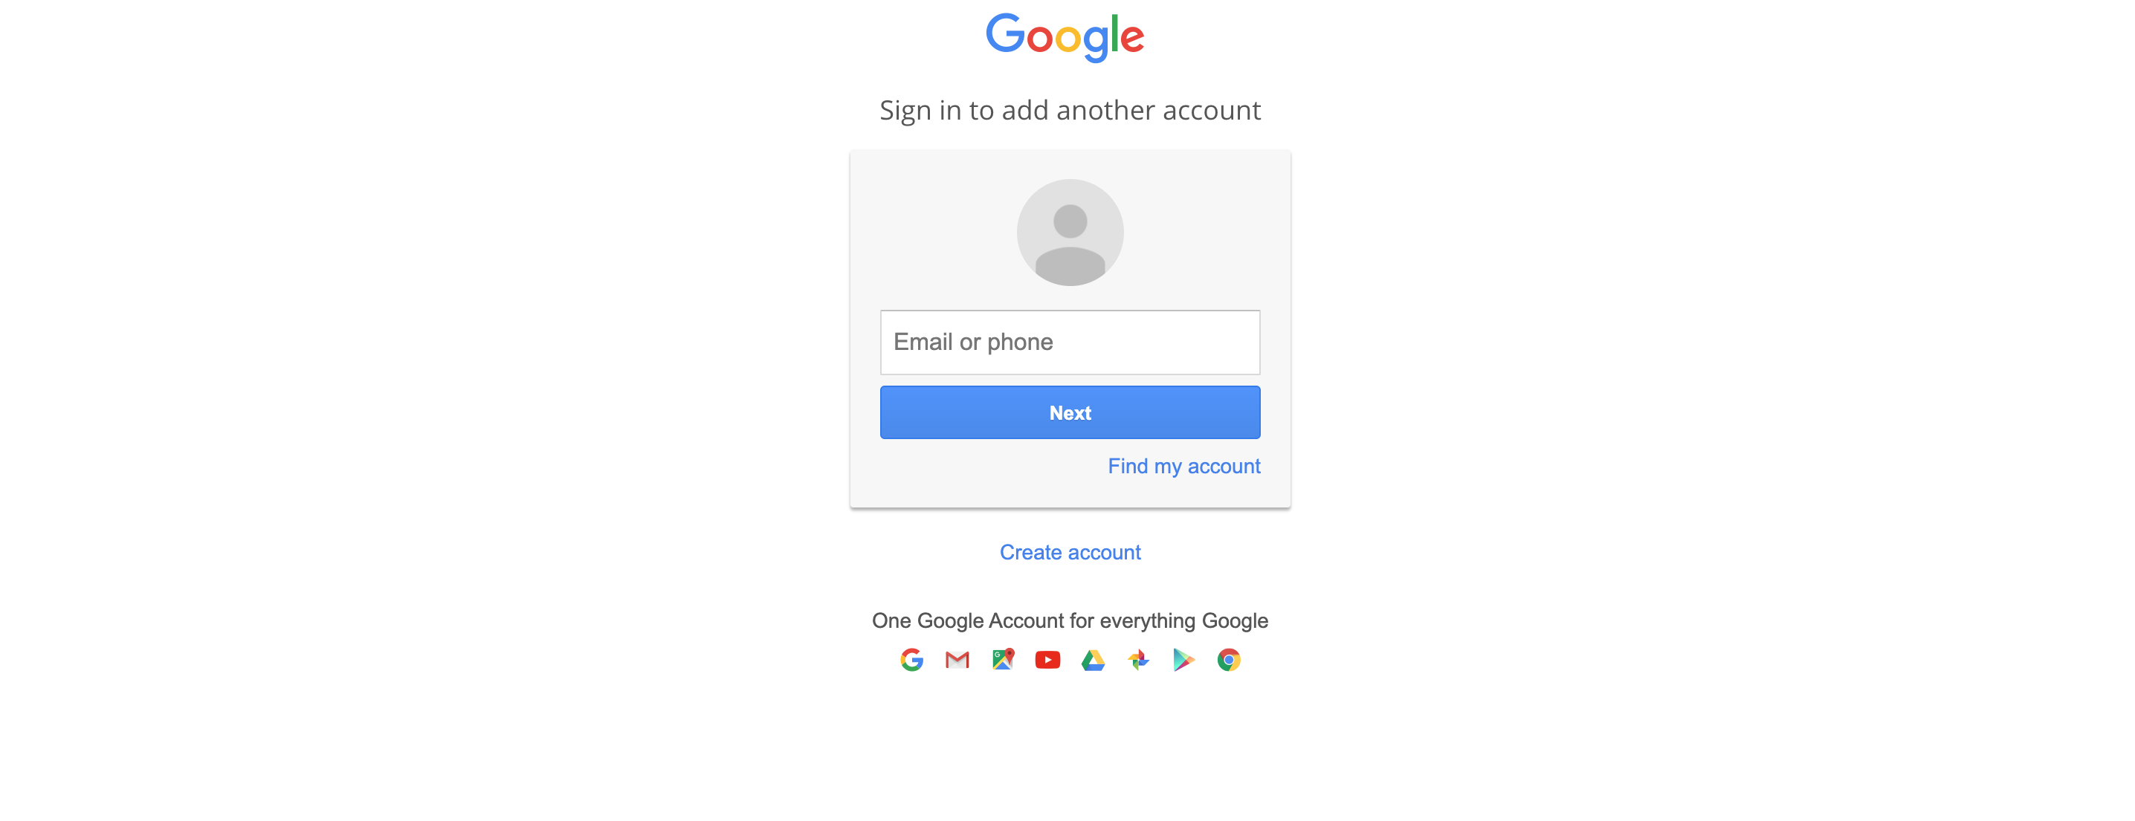
Task: Click the Google search icon
Action: (911, 661)
